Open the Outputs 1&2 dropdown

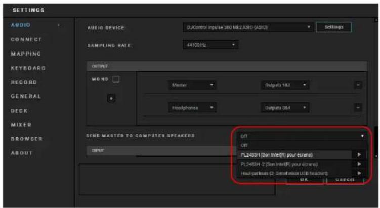pyautogui.click(x=285, y=85)
